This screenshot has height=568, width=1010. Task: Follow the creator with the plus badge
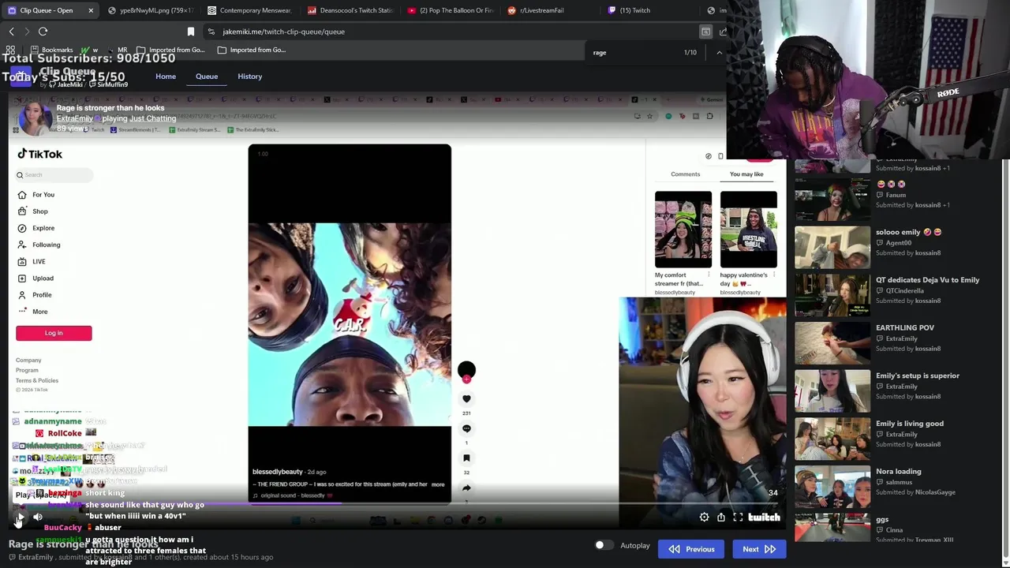[466, 379]
